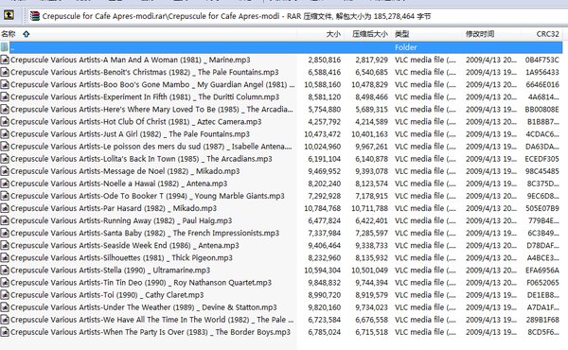Sort files by the 大小 column header
This screenshot has height=350, width=568.
pyautogui.click(x=333, y=34)
